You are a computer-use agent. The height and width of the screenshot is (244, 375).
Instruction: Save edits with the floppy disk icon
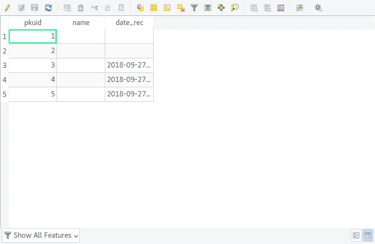tap(35, 8)
